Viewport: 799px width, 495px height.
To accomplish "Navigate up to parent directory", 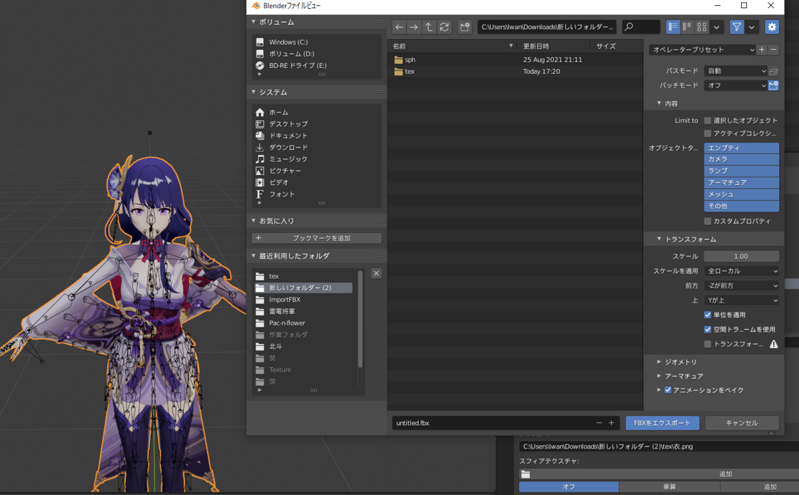I will [x=429, y=27].
